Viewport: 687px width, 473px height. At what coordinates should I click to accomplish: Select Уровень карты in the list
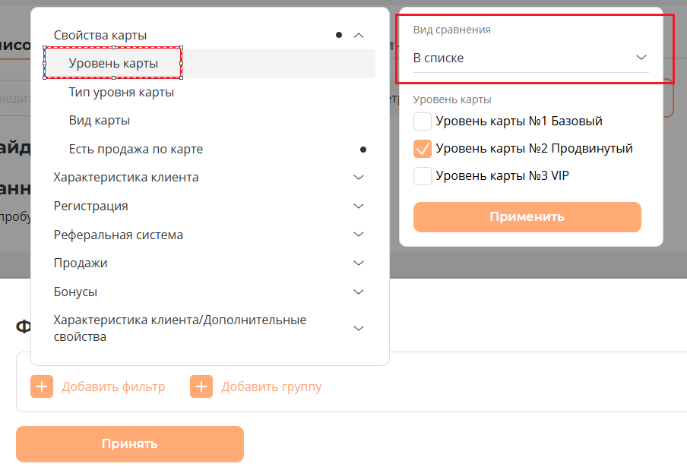coord(113,64)
